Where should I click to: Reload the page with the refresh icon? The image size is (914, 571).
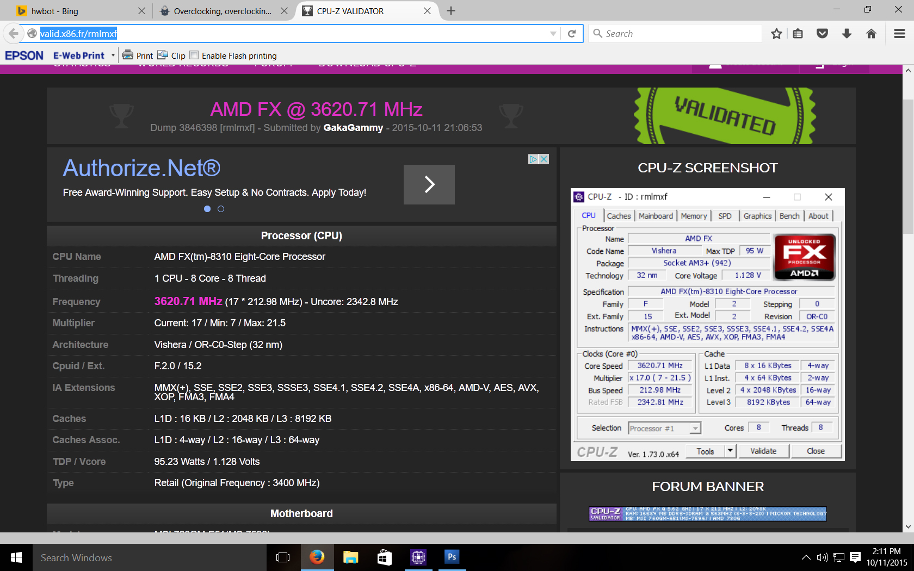click(x=572, y=34)
